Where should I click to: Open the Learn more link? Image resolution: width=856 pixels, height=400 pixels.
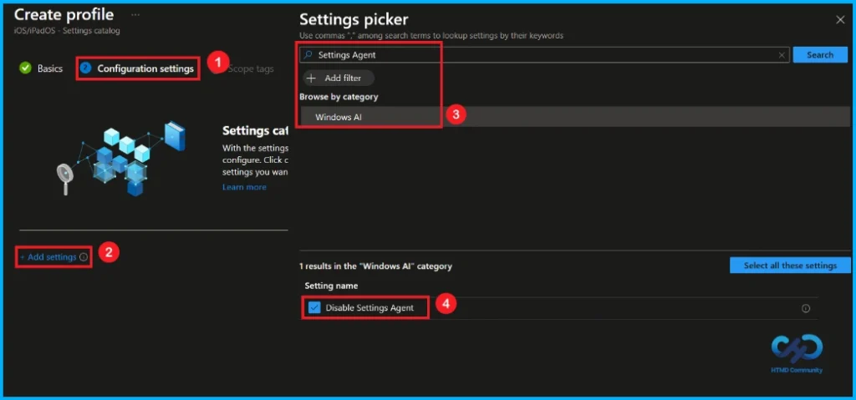(x=244, y=187)
